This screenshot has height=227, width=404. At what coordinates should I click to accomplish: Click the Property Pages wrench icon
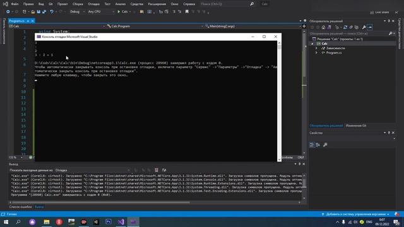(325, 145)
